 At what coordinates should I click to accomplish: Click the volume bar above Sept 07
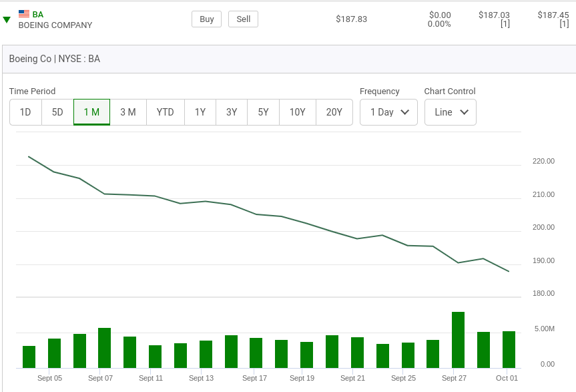coord(104,348)
